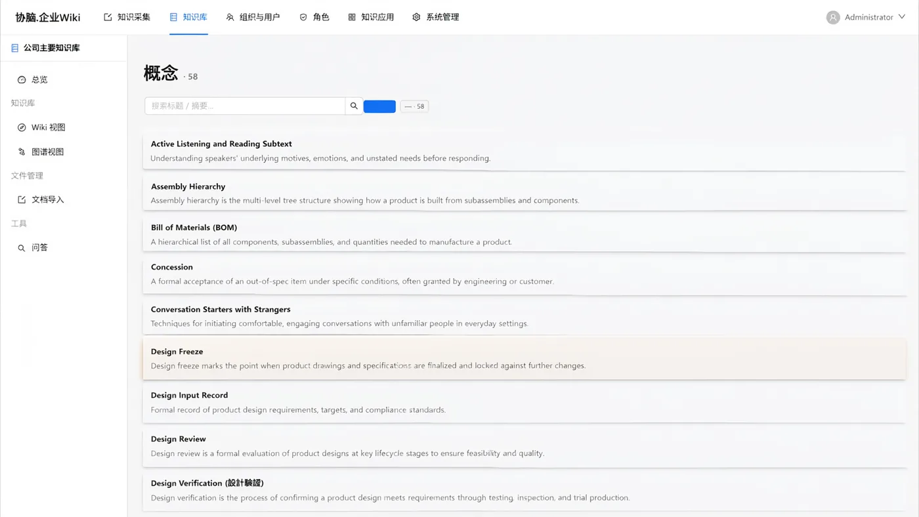The width and height of the screenshot is (919, 517).
Task: Open Bill of Materials (BOM) entry
Action: (524, 234)
